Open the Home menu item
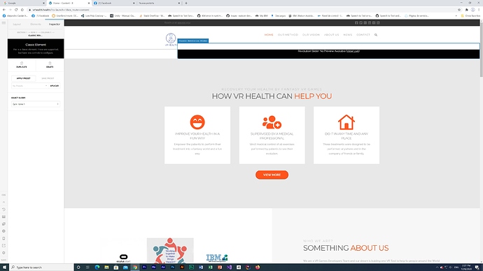Viewport: 483px width, 271px height. pyautogui.click(x=269, y=35)
